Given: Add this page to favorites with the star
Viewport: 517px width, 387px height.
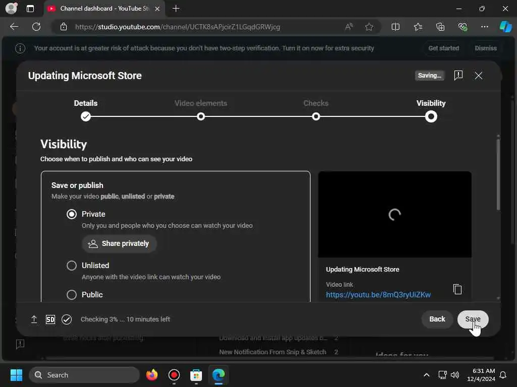Looking at the screenshot, I should coord(369,27).
